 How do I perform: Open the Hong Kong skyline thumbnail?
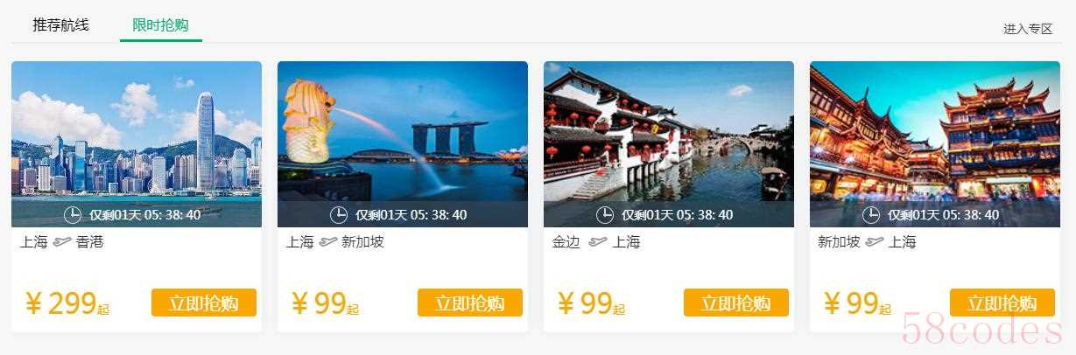coord(137,144)
